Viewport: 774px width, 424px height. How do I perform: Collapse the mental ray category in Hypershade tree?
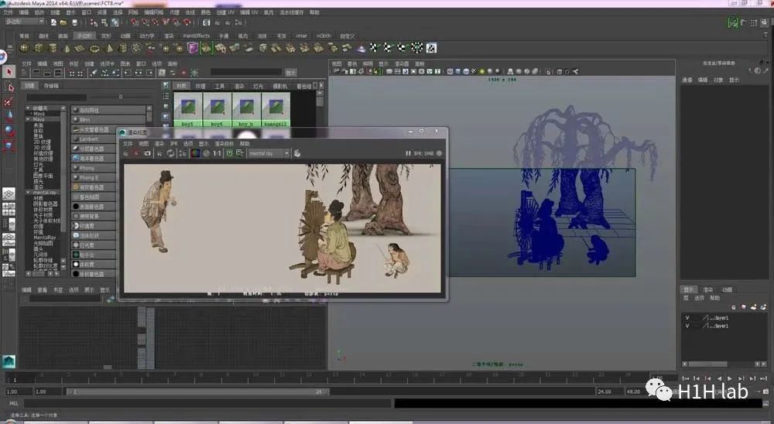coord(28,192)
